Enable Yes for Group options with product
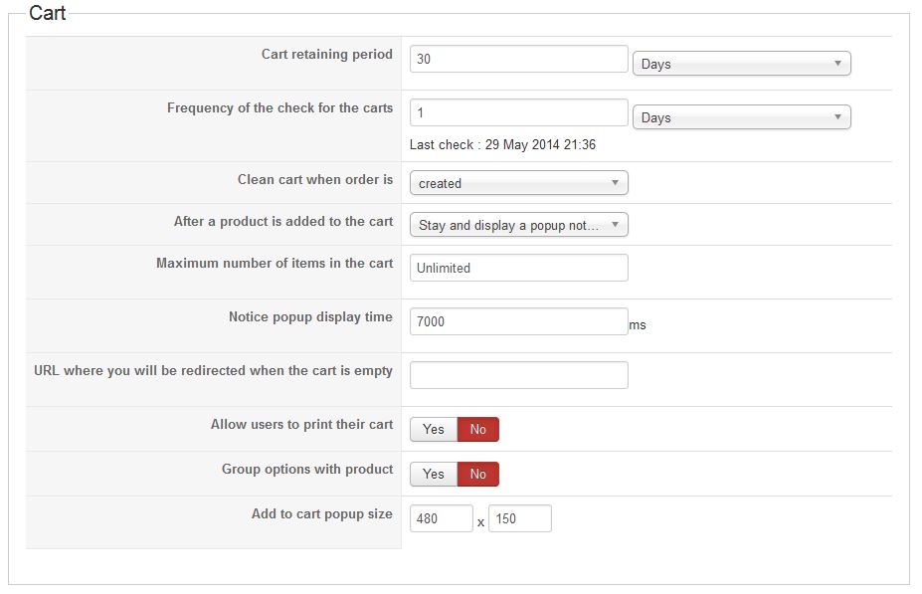This screenshot has width=922, height=594. [x=434, y=474]
